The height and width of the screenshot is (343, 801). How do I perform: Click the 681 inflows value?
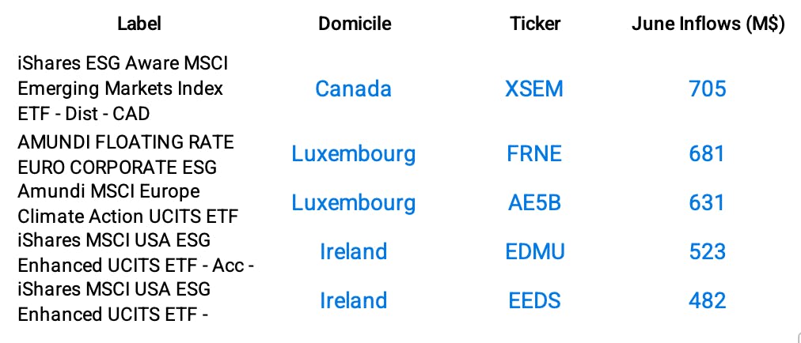708,153
